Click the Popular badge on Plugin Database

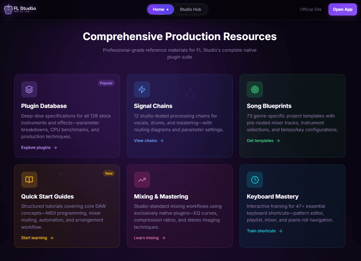click(x=106, y=83)
